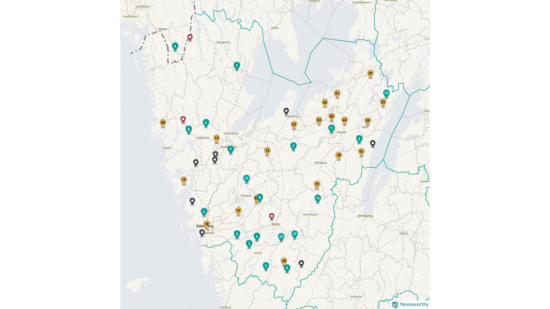Click the yellow marker numbered 51
Image resolution: width=550 pixels, height=309 pixels.
pyautogui.click(x=361, y=151)
